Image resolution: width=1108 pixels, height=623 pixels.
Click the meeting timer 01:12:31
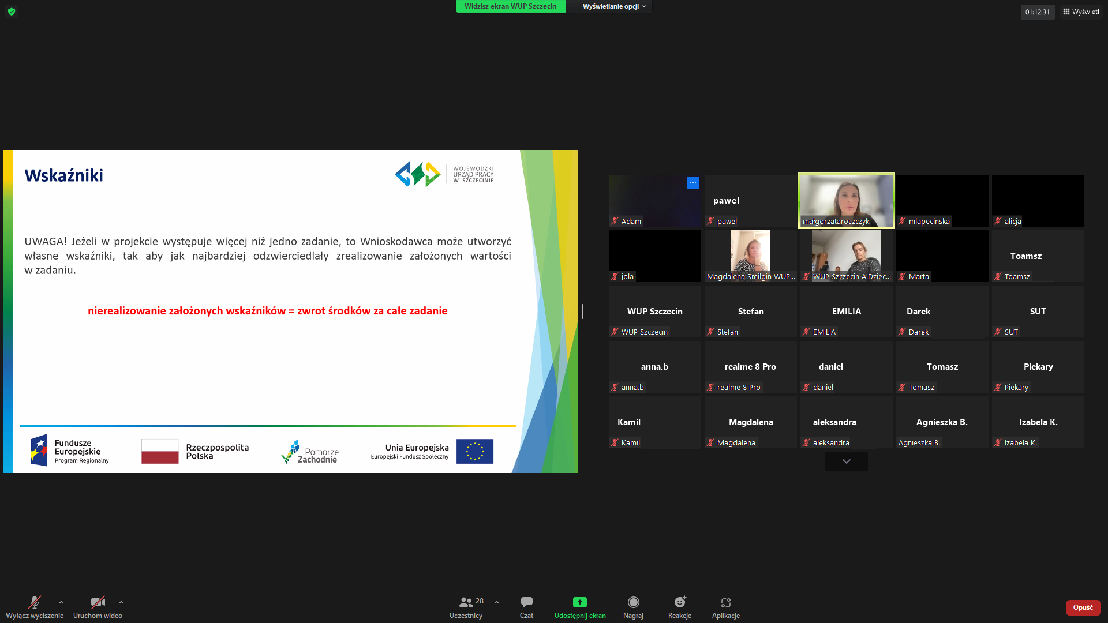1038,12
